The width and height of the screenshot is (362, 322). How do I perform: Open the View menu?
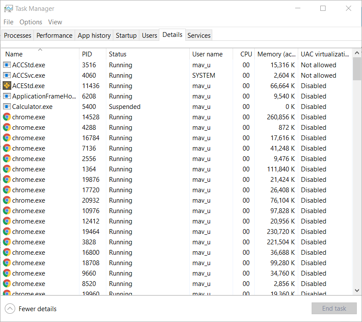pyautogui.click(x=55, y=22)
